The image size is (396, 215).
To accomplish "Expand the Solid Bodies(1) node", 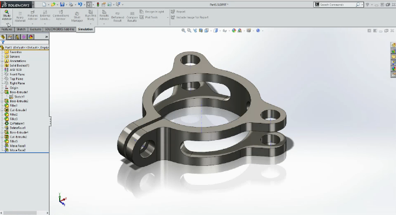I will pos(2,66).
